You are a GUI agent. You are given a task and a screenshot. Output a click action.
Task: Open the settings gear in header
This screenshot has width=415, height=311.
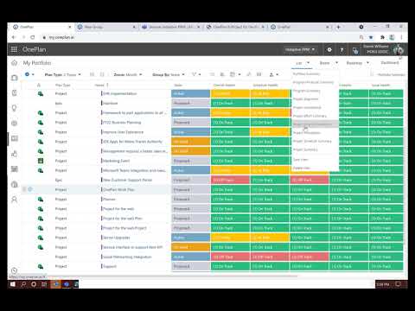coord(329,50)
